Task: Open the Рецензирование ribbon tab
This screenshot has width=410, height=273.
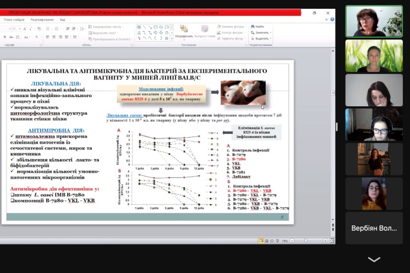Action: click(x=42, y=19)
